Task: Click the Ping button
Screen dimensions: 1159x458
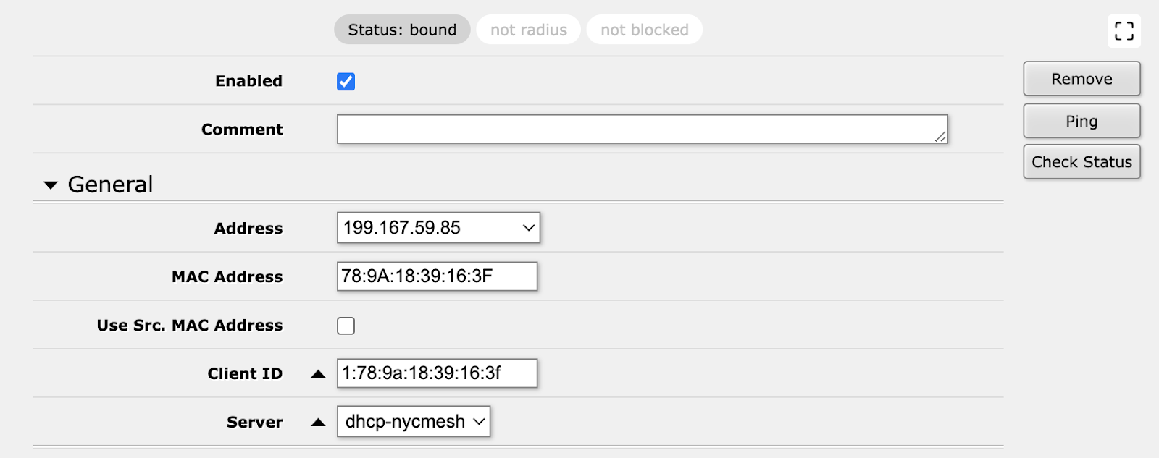Action: [x=1081, y=121]
